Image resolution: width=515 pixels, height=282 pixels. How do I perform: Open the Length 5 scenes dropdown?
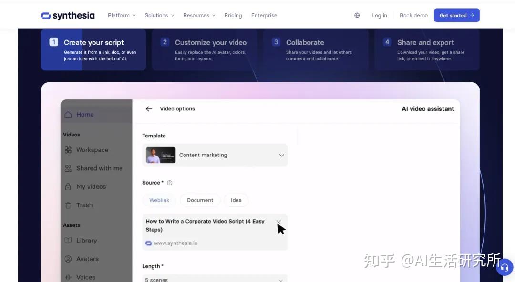(x=215, y=278)
